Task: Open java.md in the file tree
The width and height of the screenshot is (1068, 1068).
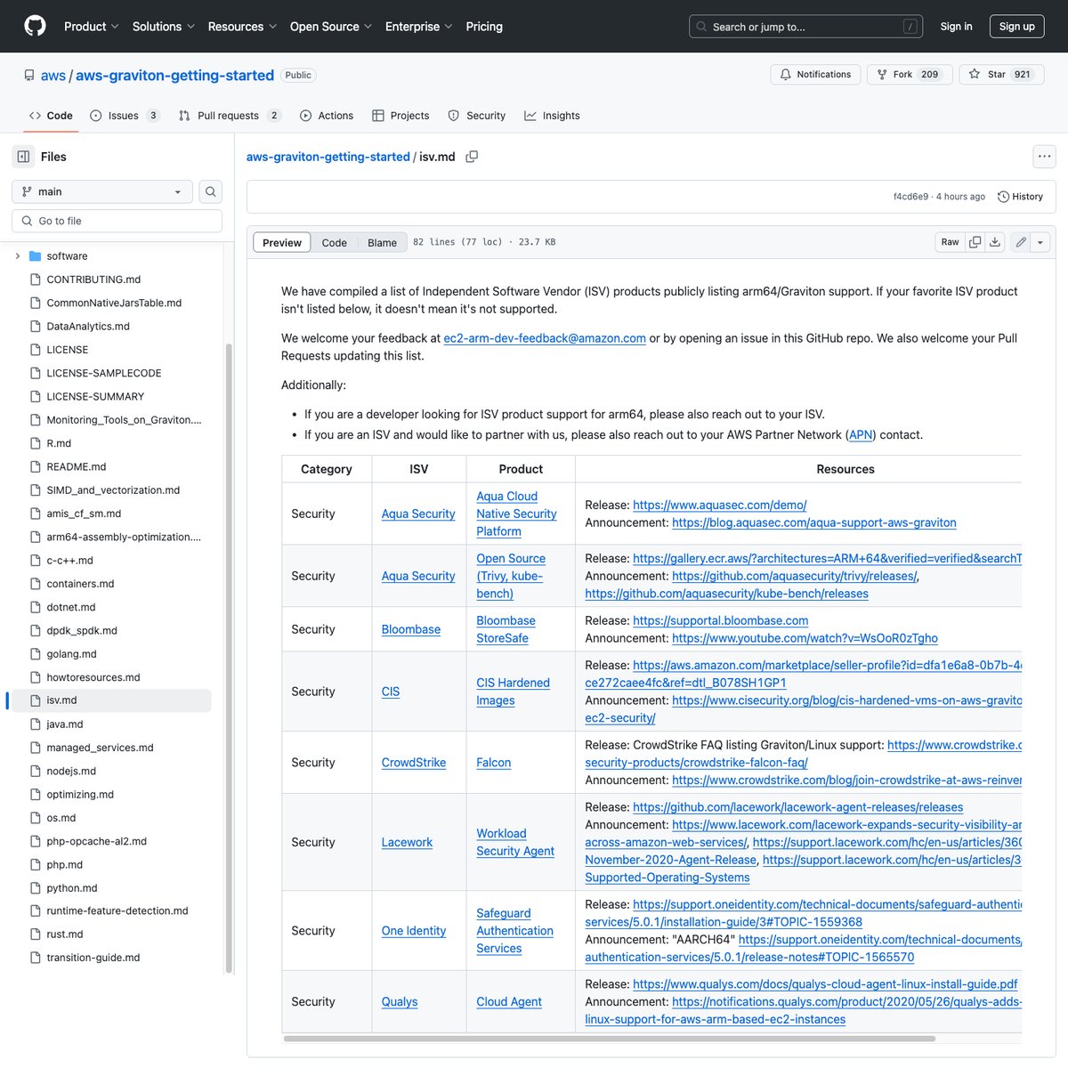Action: click(x=65, y=724)
